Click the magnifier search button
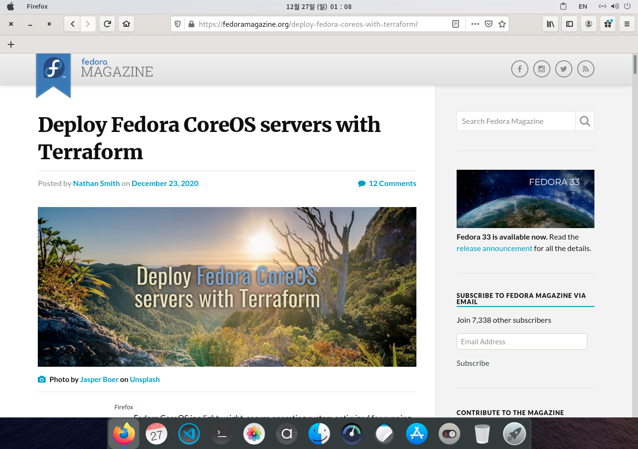 tap(585, 121)
